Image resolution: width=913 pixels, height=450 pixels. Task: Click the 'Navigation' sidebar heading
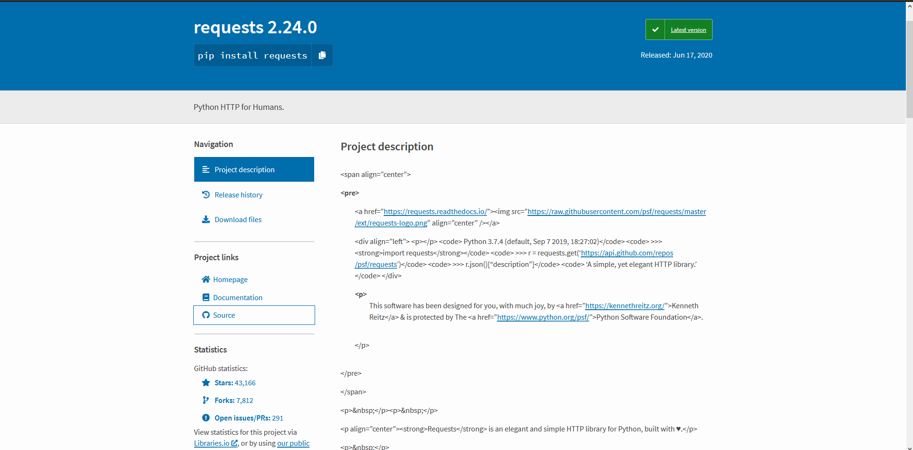(x=213, y=144)
